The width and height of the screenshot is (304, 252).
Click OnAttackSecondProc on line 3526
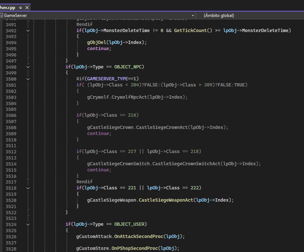tap(138, 236)
